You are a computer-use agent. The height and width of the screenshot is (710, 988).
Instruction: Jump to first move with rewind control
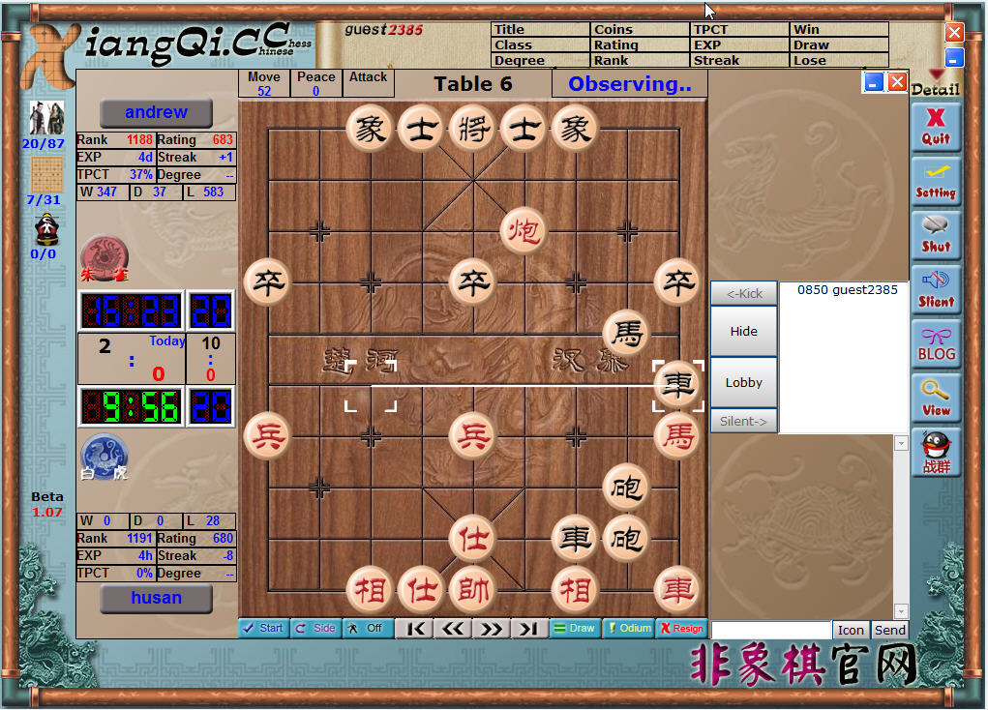pyautogui.click(x=414, y=628)
